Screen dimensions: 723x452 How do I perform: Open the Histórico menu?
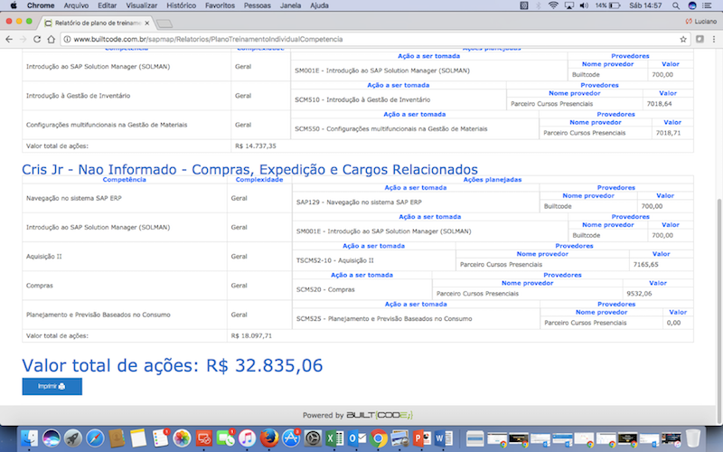pos(182,5)
